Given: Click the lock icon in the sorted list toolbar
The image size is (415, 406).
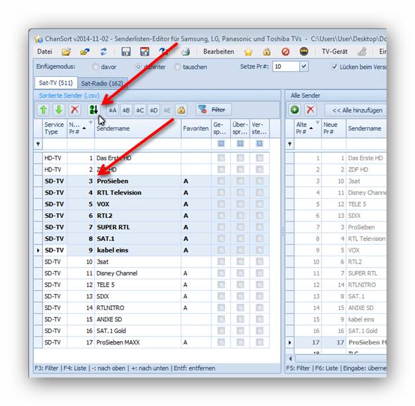Looking at the screenshot, I should click(181, 110).
